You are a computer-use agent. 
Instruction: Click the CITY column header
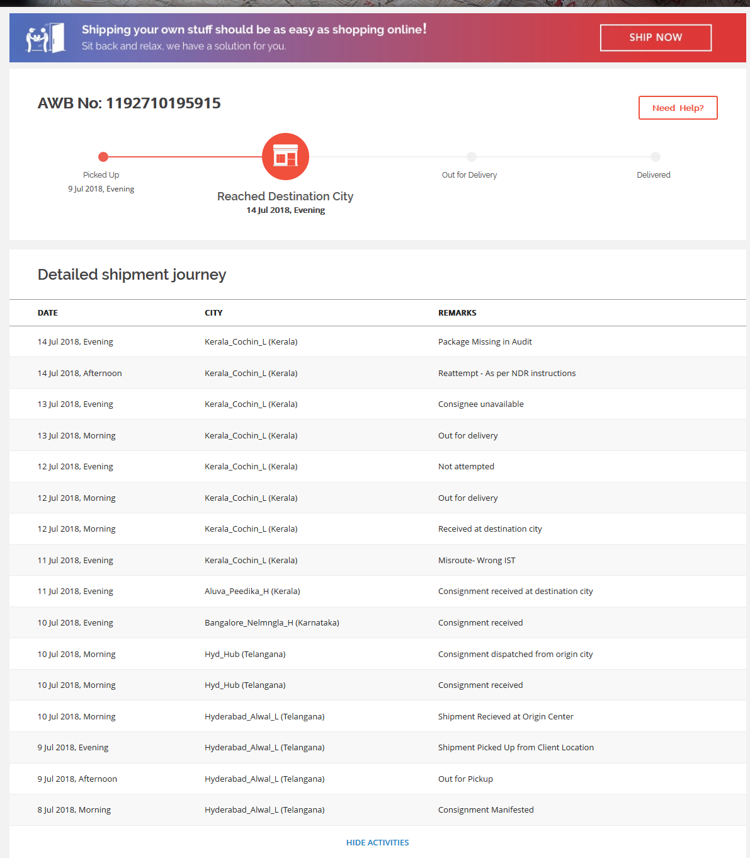pos(213,313)
